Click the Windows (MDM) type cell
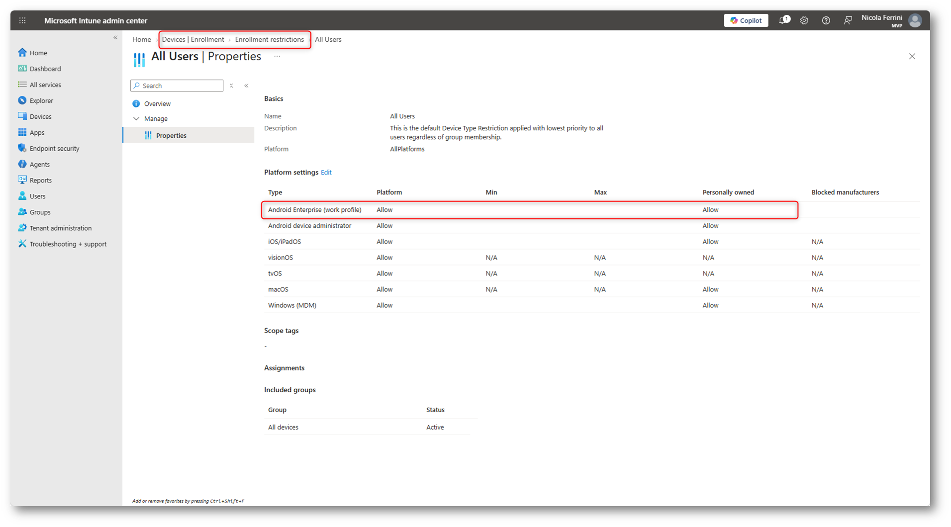 tap(292, 305)
